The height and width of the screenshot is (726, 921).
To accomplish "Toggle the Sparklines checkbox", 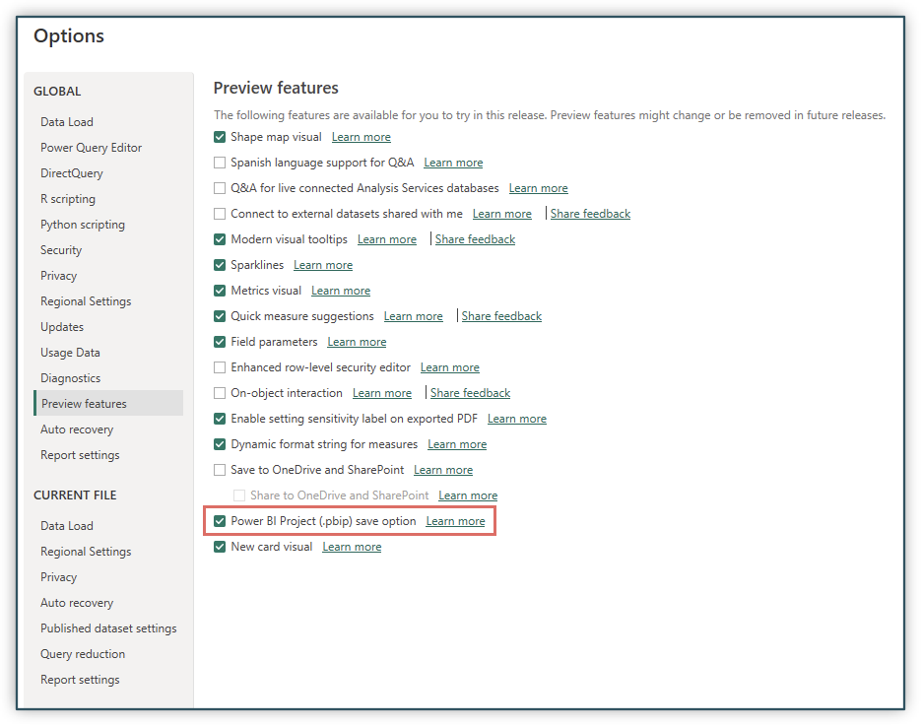I will coord(220,265).
